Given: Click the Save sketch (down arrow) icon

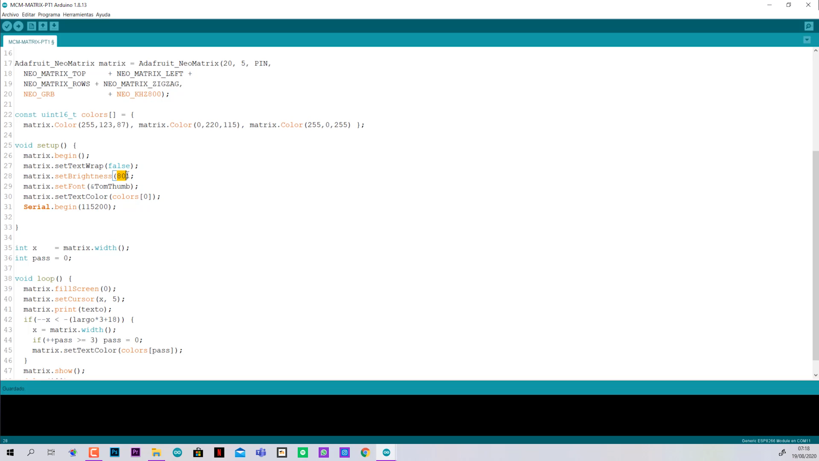Looking at the screenshot, I should pyautogui.click(x=54, y=26).
